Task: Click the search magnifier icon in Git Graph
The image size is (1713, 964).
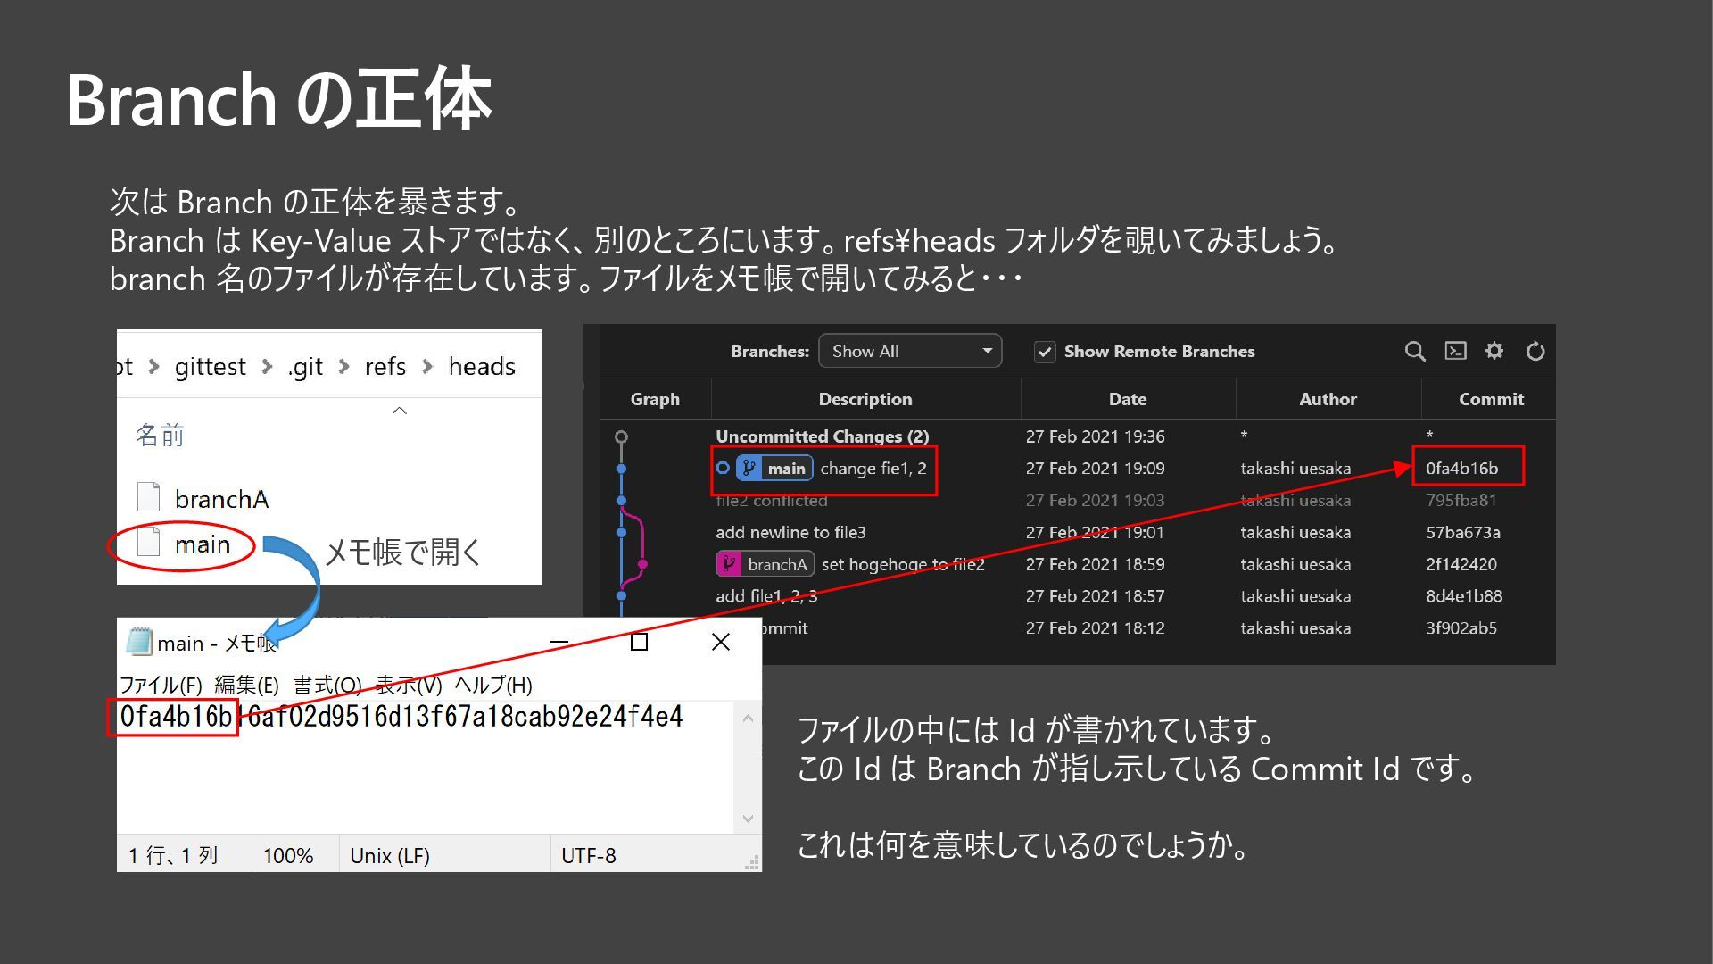Action: pos(1414,352)
